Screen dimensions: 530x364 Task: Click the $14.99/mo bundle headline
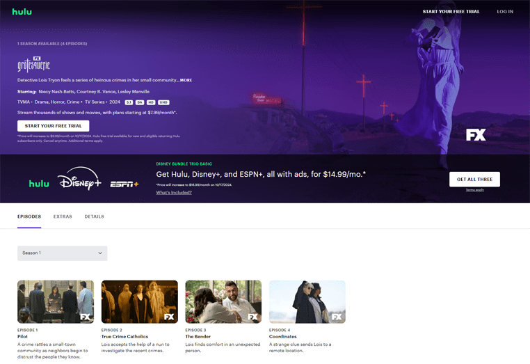261,174
